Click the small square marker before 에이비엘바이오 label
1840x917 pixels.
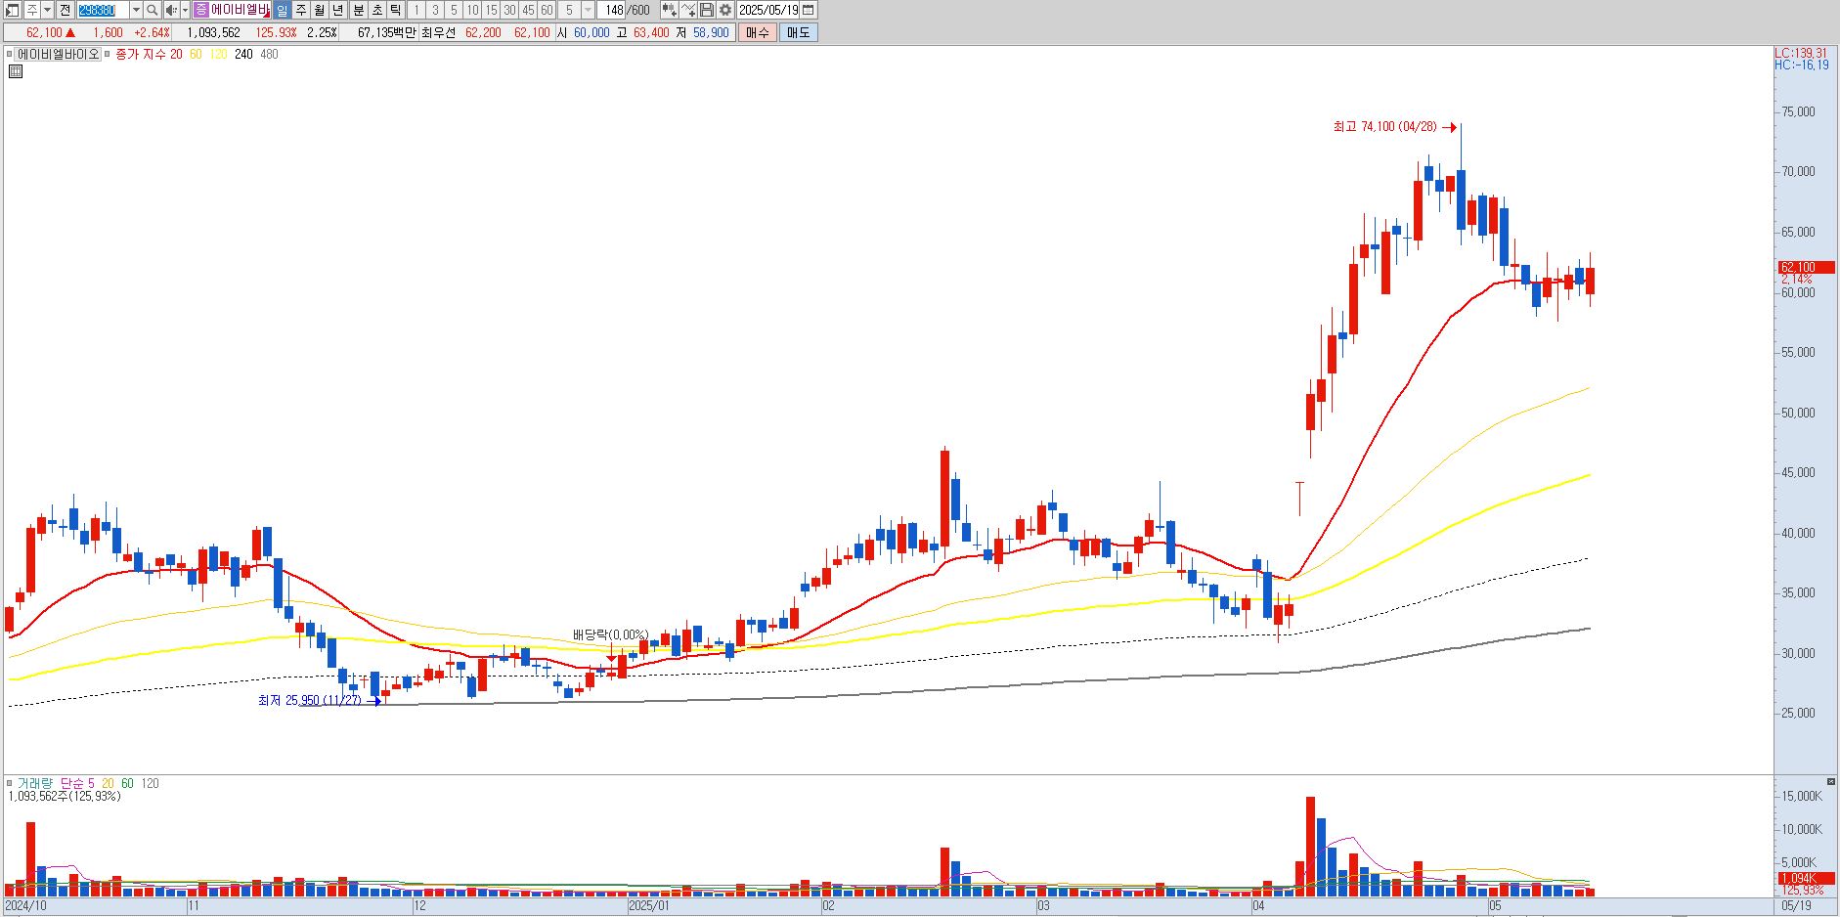[10, 55]
